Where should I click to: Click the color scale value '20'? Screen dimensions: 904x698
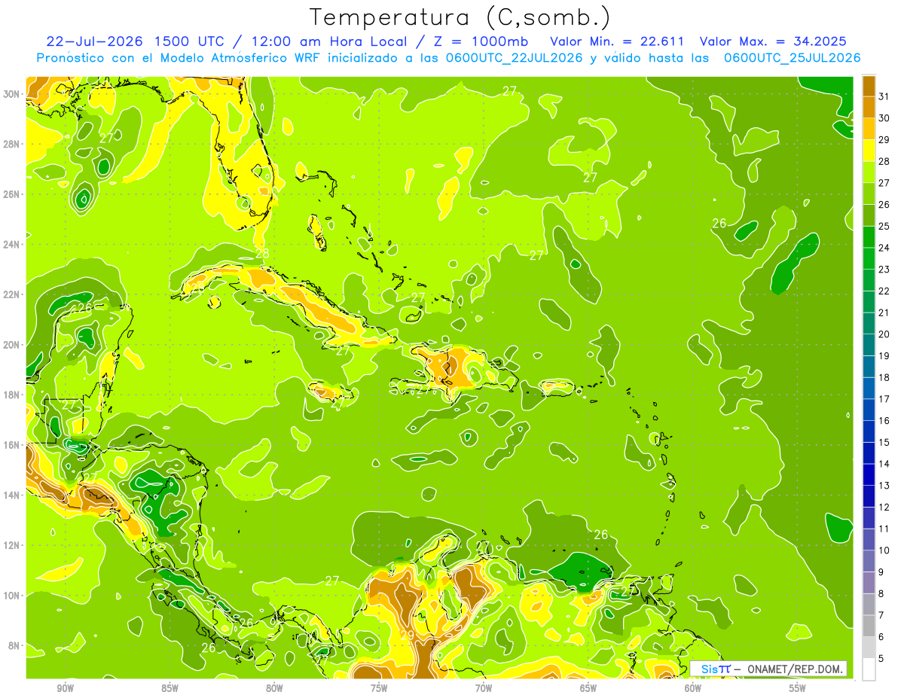pos(884,334)
